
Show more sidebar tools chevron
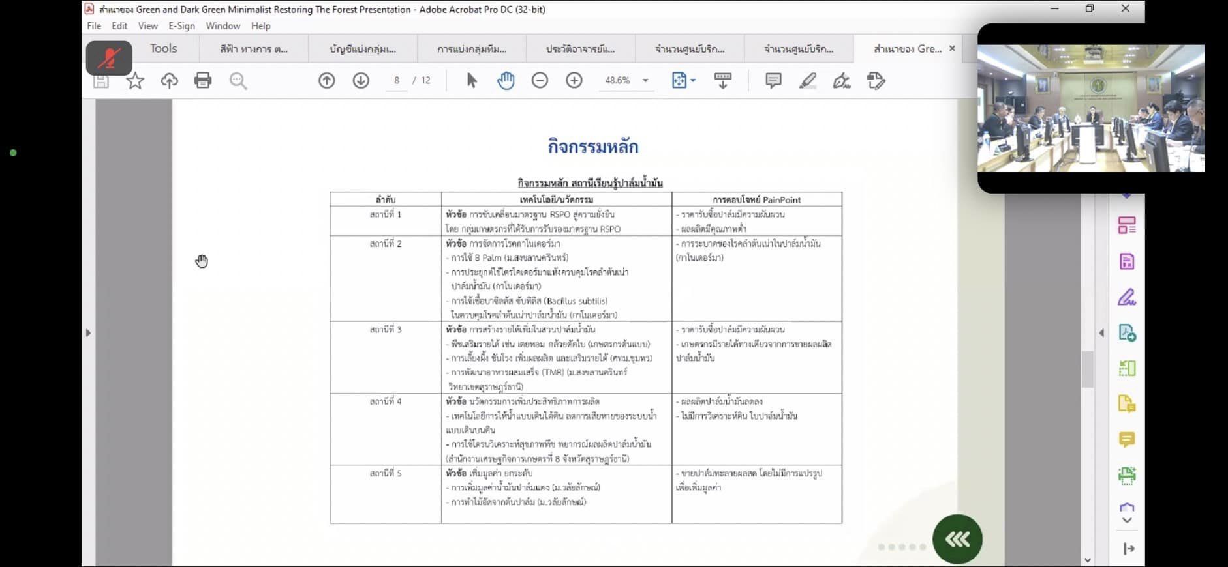pyautogui.click(x=1127, y=520)
